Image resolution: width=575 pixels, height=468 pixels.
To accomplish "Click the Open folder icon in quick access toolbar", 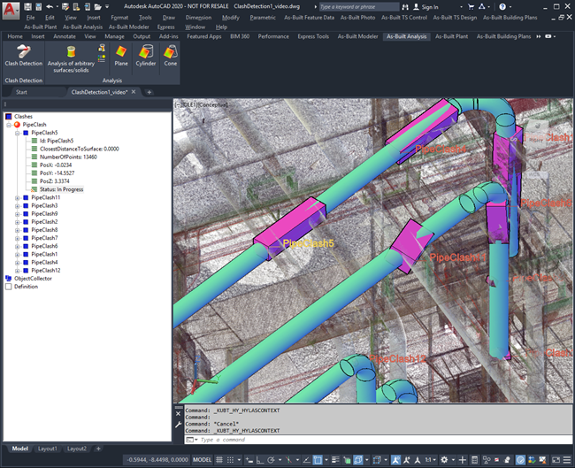I will (97, 6).
